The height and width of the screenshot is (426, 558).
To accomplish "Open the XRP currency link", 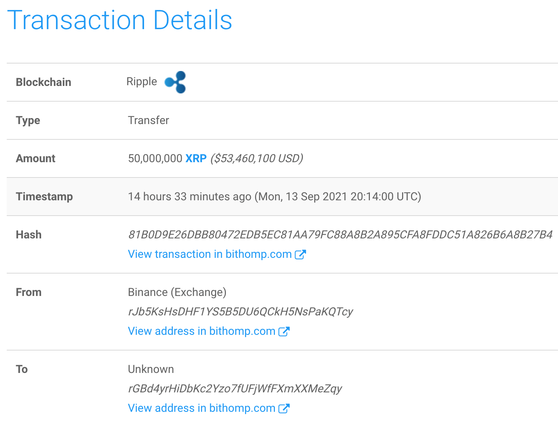I will click(196, 158).
